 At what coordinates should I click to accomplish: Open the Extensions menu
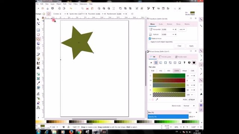tap(83, 4)
